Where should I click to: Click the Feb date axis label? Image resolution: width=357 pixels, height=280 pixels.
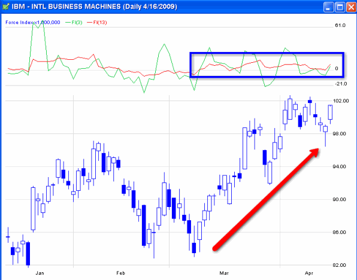pos(120,273)
